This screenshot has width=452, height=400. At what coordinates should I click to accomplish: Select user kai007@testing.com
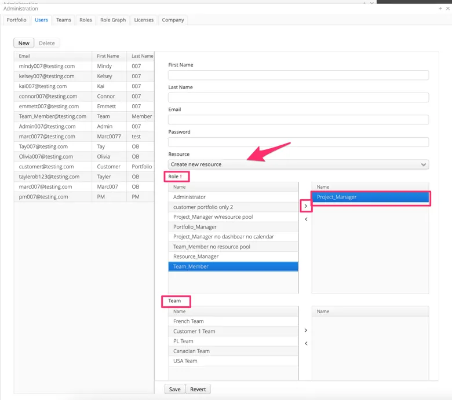coord(84,86)
